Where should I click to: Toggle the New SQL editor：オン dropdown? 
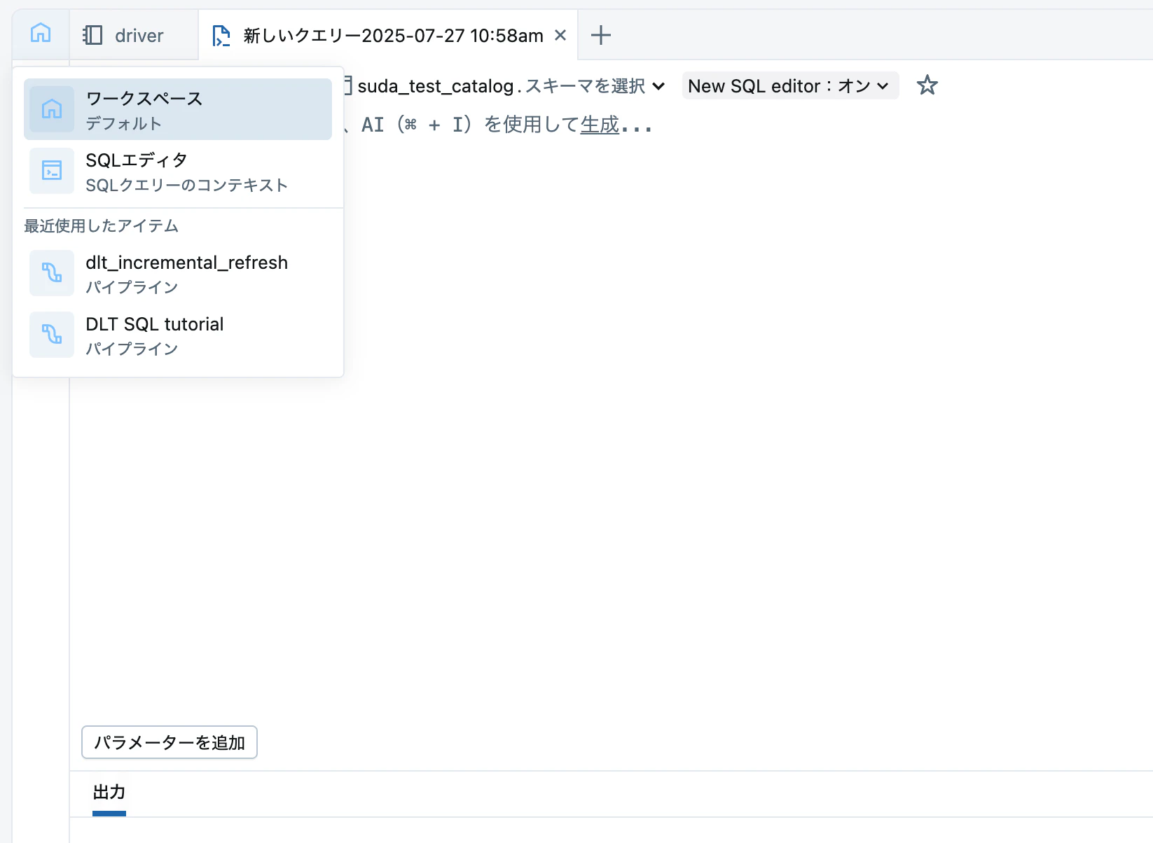[789, 85]
